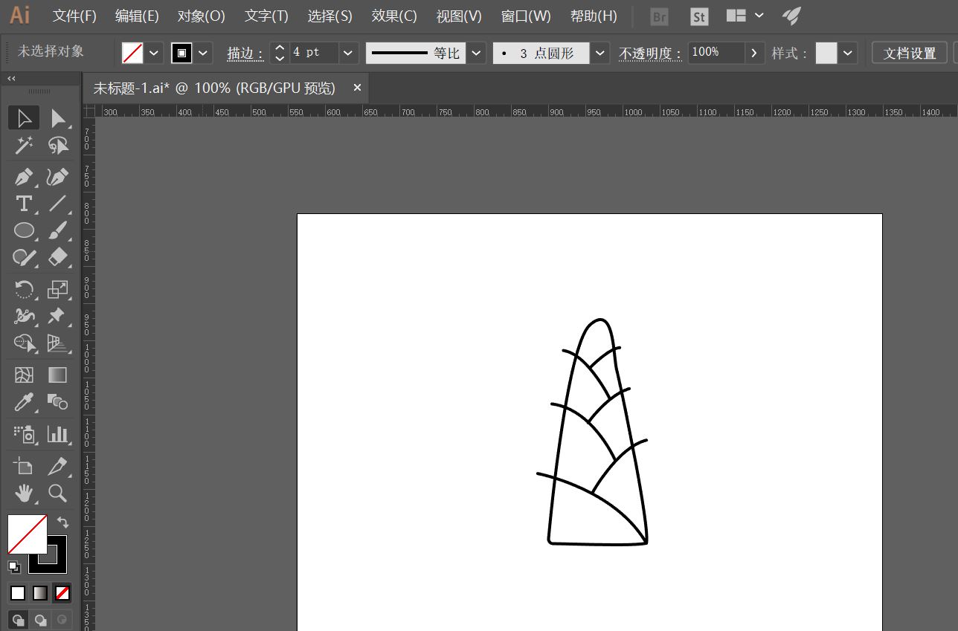Open the 效果(C) menu

click(x=394, y=16)
